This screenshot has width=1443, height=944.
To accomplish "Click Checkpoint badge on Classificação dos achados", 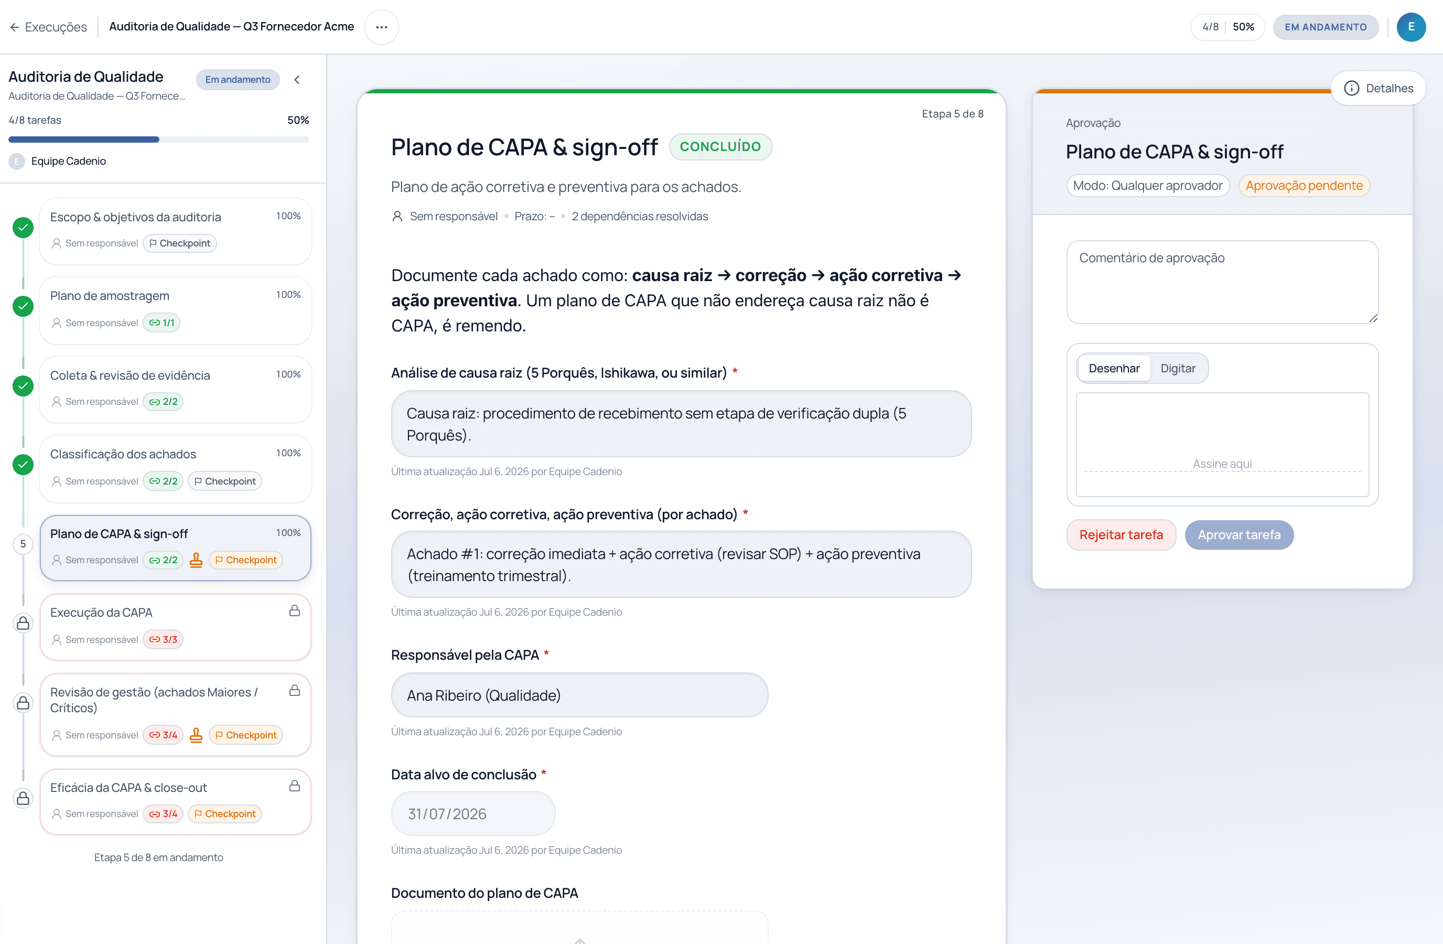I will 225,481.
